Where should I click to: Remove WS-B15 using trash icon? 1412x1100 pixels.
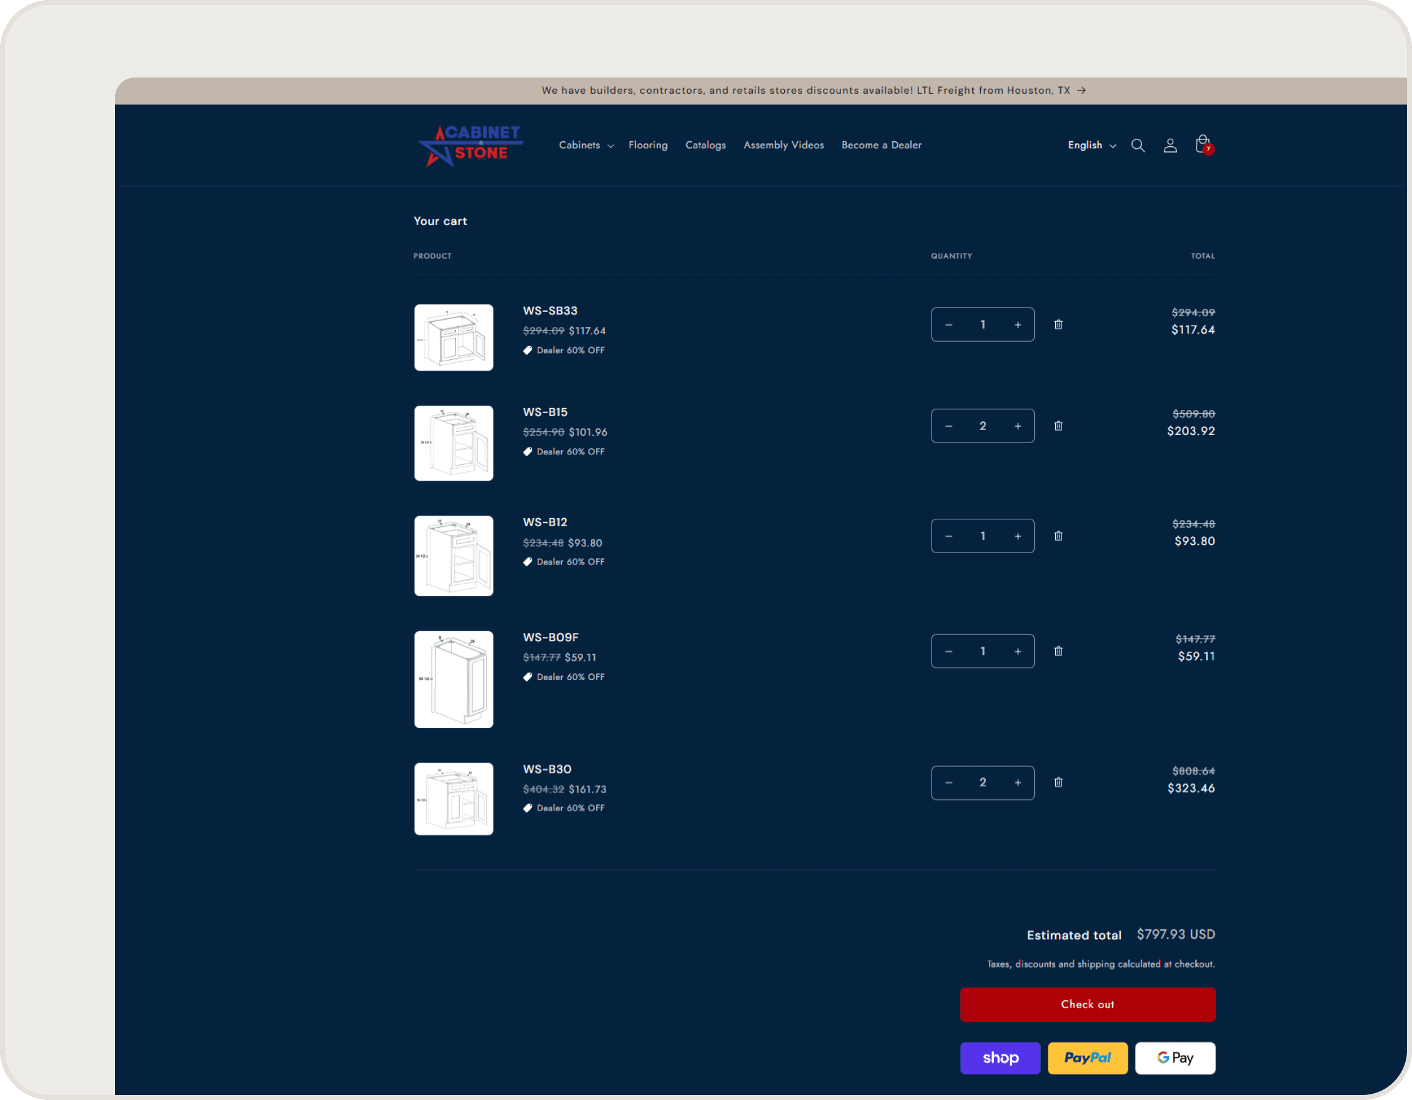tap(1058, 426)
